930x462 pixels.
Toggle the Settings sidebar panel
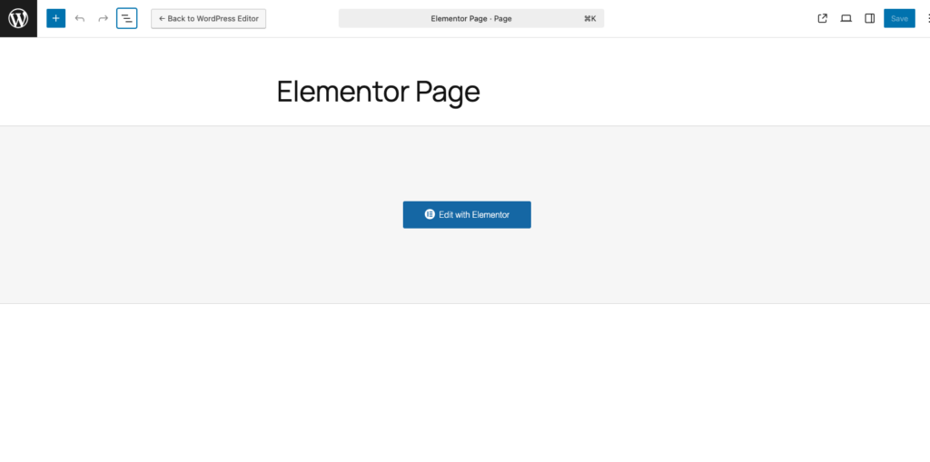pos(870,18)
